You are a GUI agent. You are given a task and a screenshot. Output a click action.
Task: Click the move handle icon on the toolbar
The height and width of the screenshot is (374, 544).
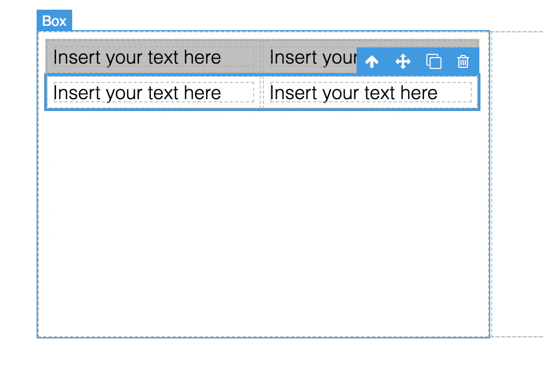[402, 61]
